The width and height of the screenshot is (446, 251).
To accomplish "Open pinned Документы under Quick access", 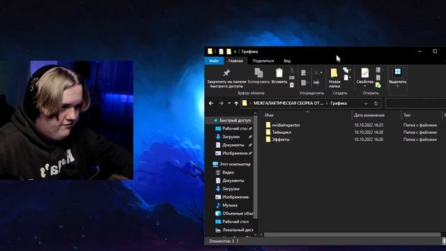I will (234, 145).
